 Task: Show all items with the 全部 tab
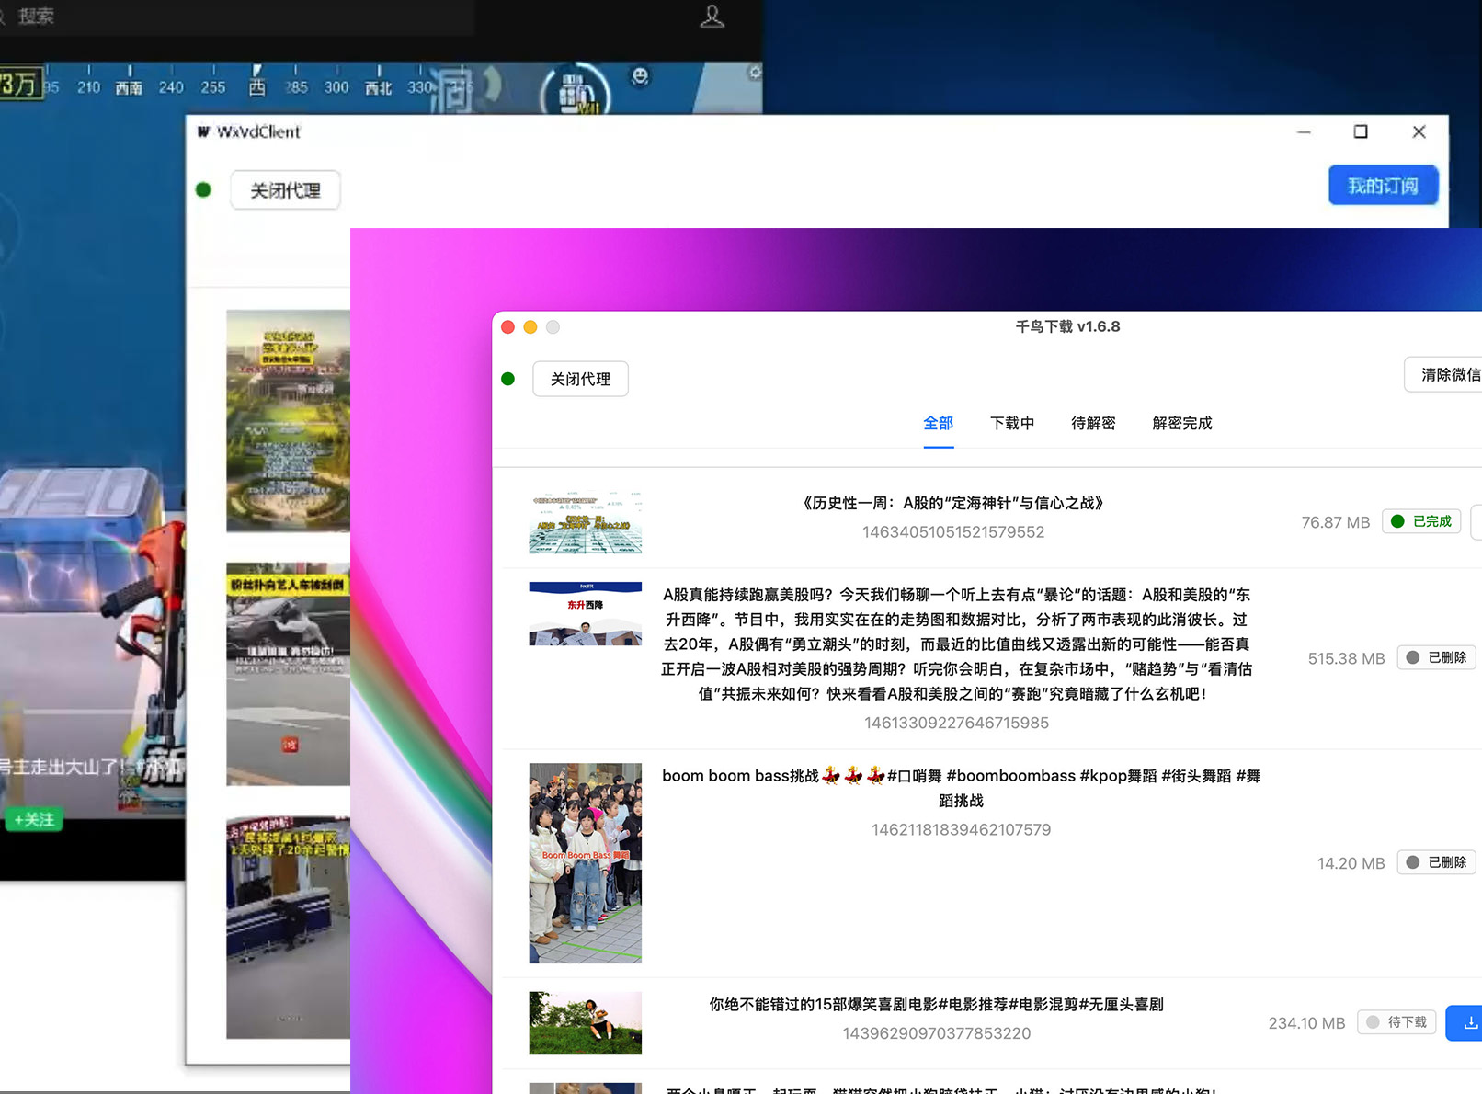(938, 423)
